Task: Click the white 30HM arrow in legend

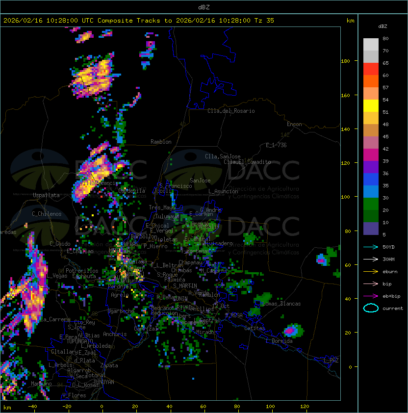Action: [x=371, y=259]
